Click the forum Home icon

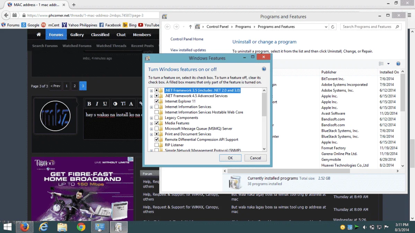pyautogui.click(x=39, y=35)
